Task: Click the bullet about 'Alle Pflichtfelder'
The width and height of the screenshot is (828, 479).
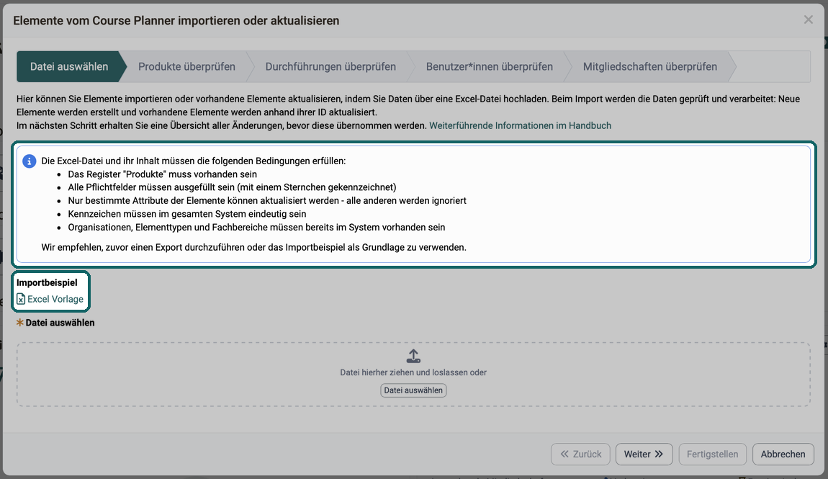Action: [x=232, y=187]
